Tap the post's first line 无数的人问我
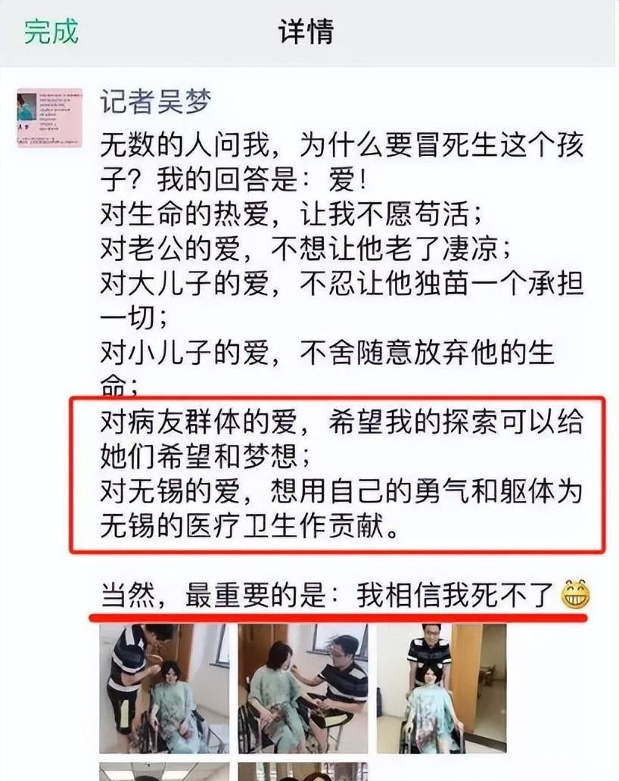Image resolution: width=619 pixels, height=781 pixels. (341, 161)
